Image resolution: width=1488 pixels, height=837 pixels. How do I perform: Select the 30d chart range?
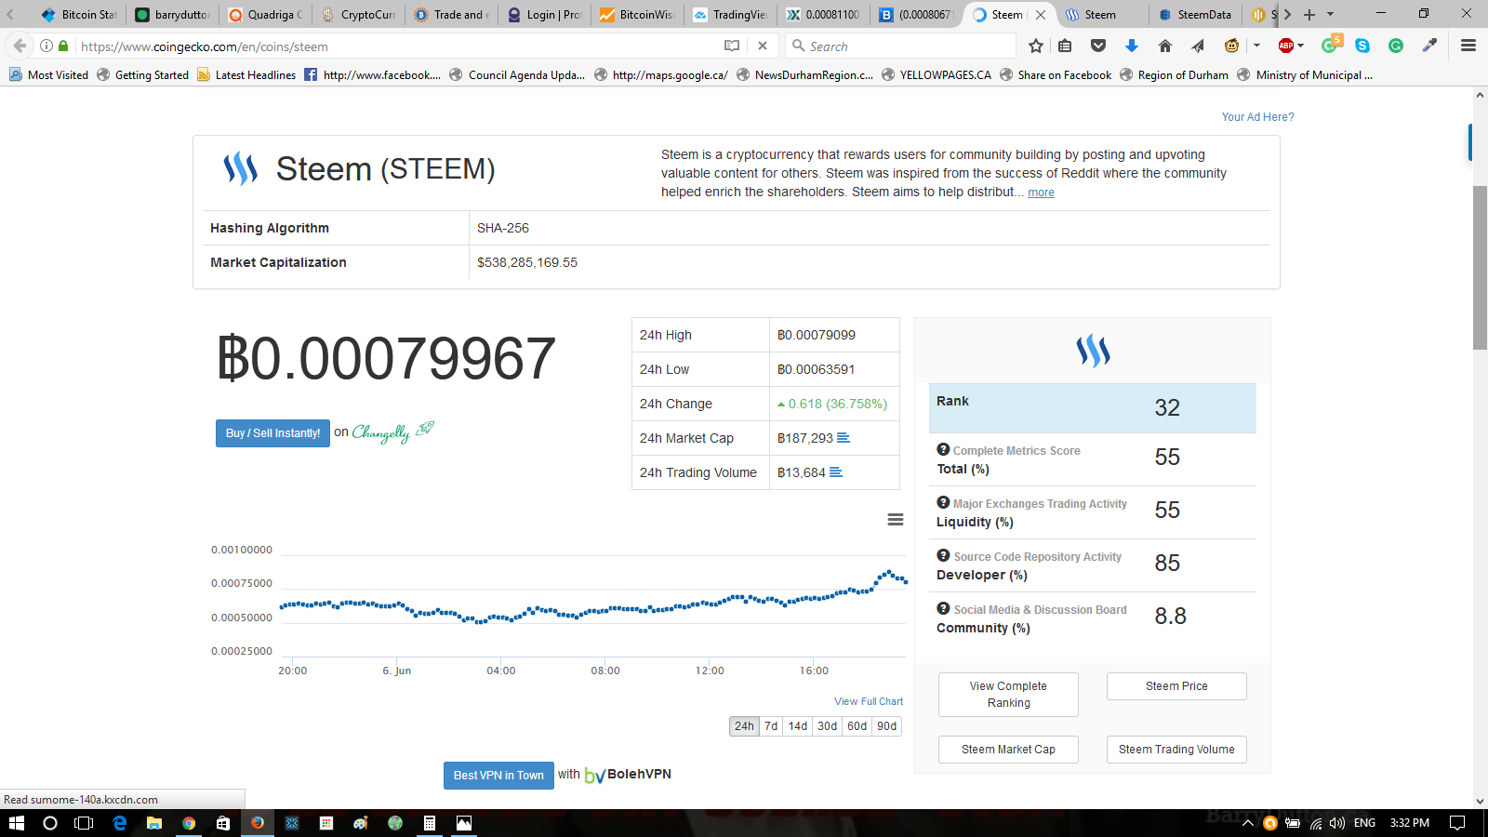828,726
